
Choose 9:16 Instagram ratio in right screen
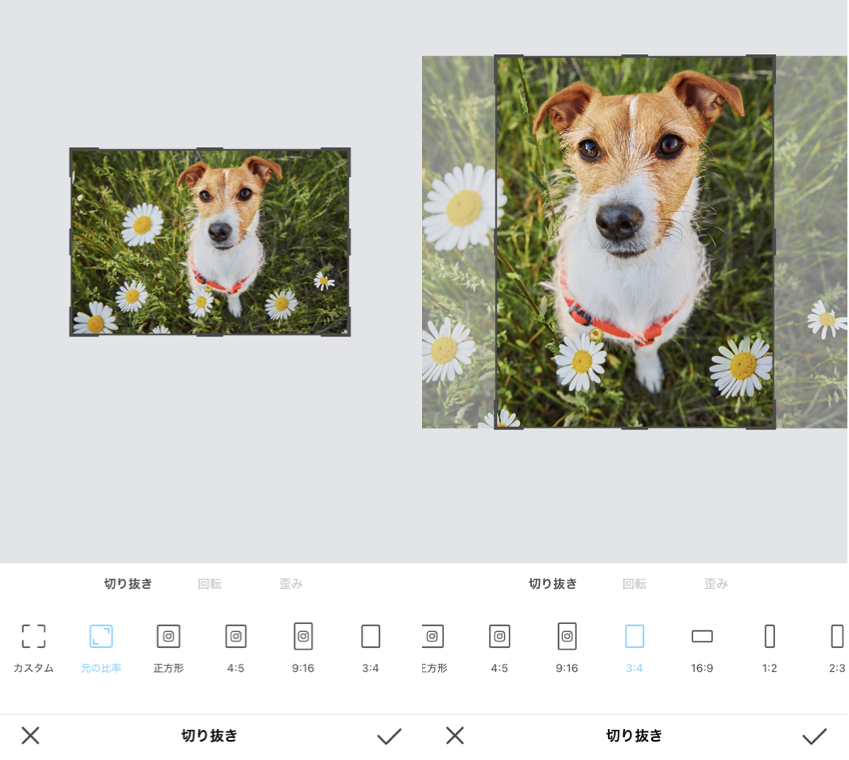pyautogui.click(x=567, y=637)
